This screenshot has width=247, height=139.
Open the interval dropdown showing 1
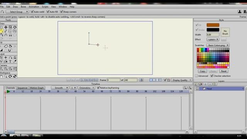[x=73, y=88]
